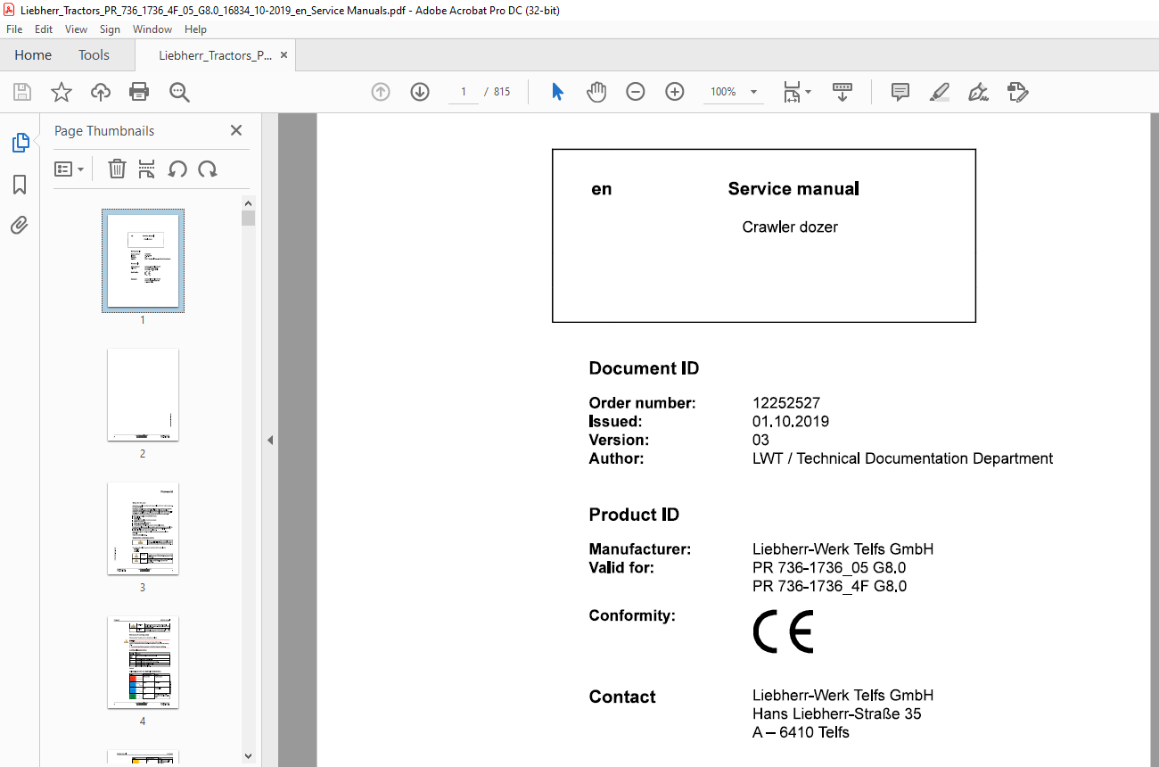Select page 3 thumbnail
Viewport: 1159px width, 767px height.
(x=143, y=528)
